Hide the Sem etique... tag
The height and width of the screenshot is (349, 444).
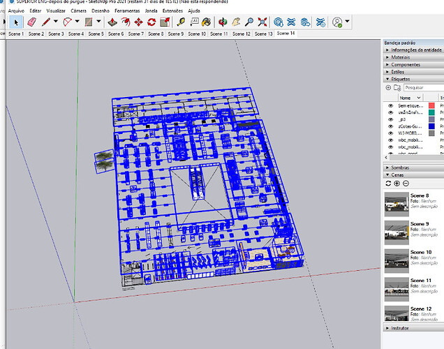(x=390, y=105)
